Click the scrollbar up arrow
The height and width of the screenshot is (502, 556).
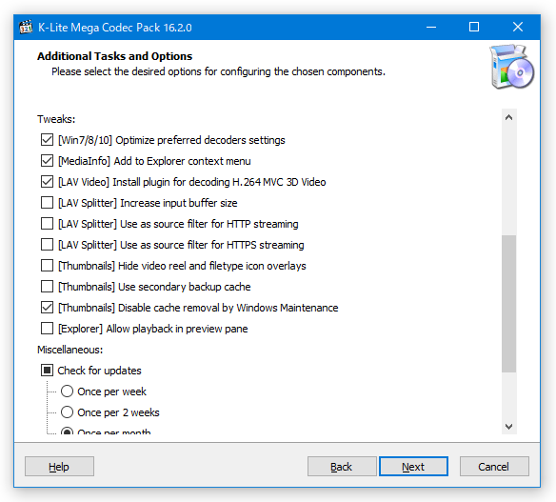pos(508,117)
